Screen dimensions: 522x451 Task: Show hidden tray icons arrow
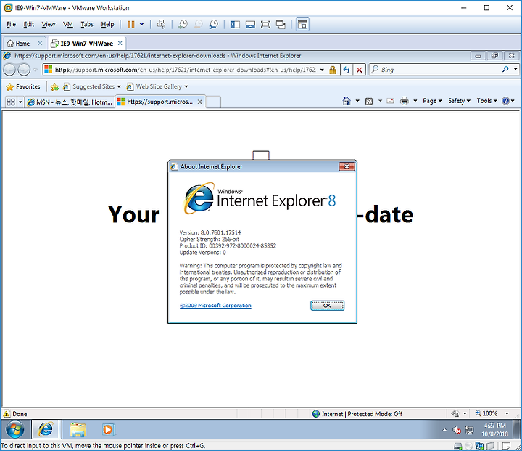point(444,430)
